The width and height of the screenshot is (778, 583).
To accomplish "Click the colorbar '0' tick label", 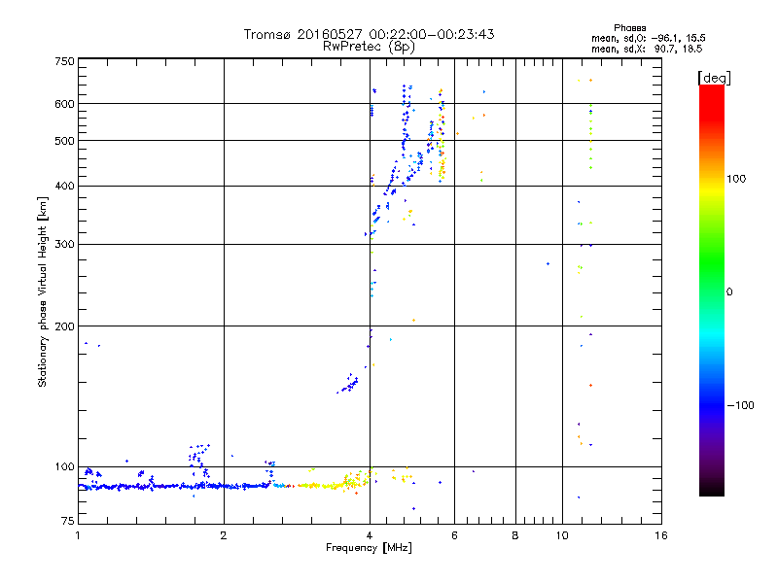I will pyautogui.click(x=729, y=292).
